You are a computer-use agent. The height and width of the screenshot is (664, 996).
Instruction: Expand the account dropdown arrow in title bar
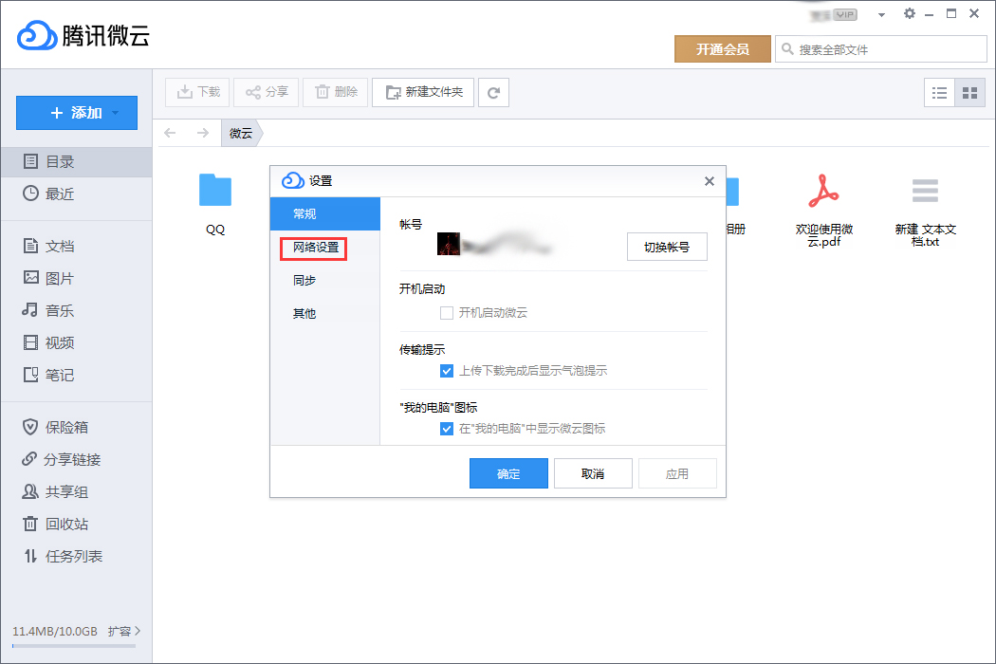(881, 14)
